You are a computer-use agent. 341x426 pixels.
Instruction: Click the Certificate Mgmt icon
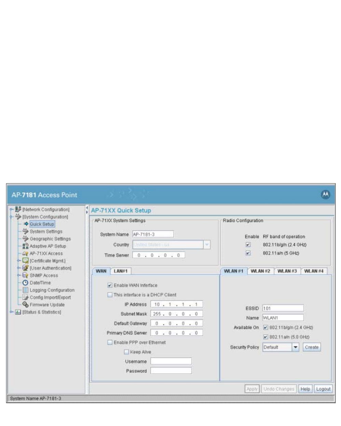click(x=25, y=261)
